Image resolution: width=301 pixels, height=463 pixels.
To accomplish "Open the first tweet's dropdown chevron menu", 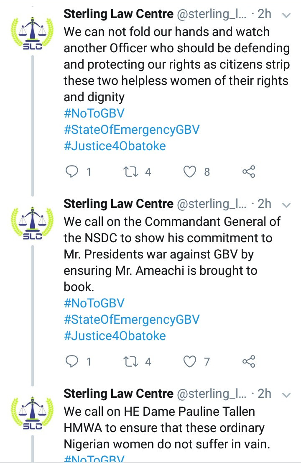I will (x=286, y=15).
